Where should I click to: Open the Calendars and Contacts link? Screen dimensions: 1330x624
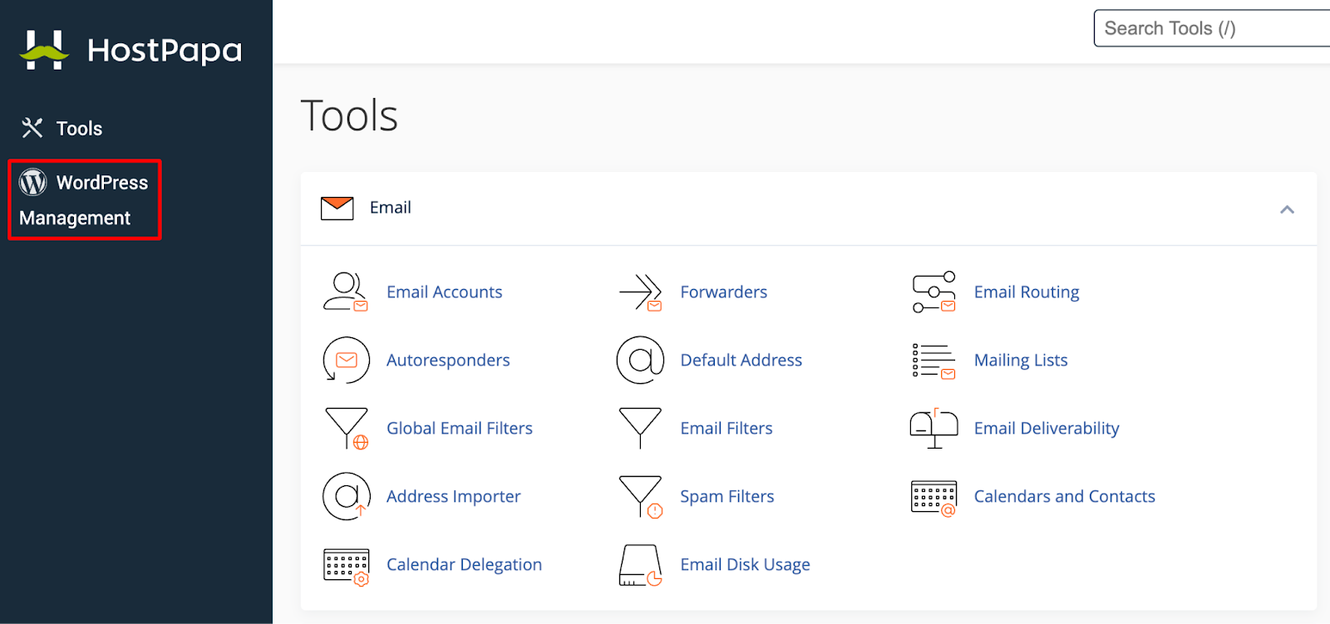1064,496
